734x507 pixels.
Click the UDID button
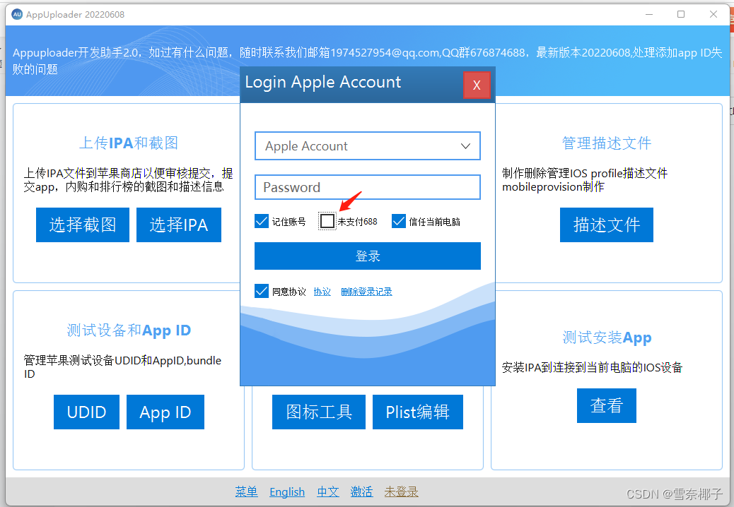[x=86, y=412]
